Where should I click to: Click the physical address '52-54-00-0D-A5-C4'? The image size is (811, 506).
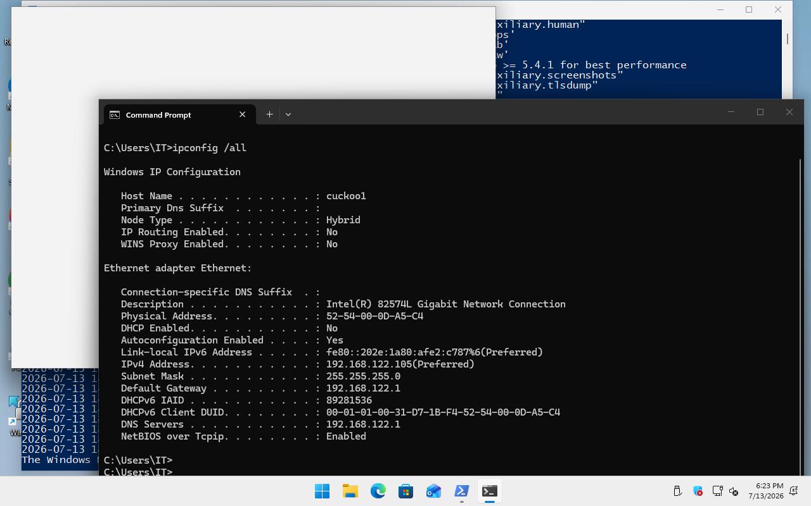pos(374,316)
